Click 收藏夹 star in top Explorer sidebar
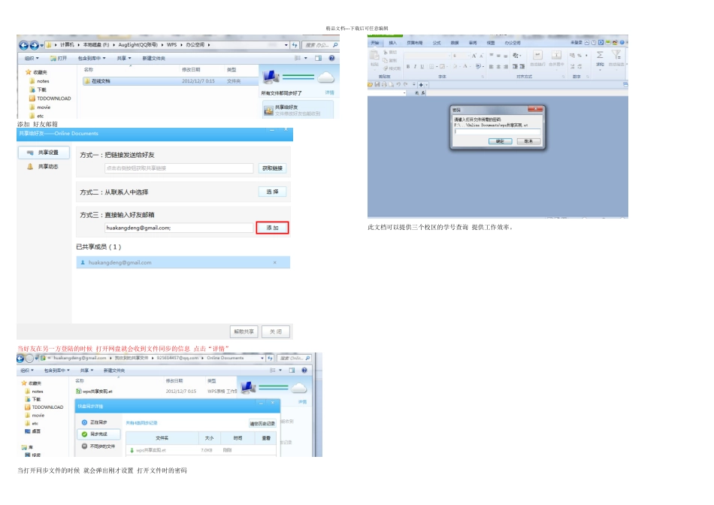Viewport: 714px width, 505px height. [x=29, y=72]
